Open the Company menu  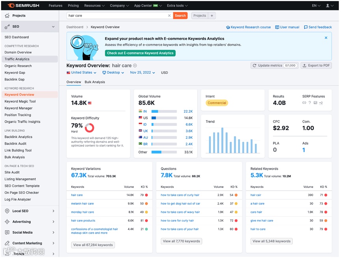(x=119, y=6)
